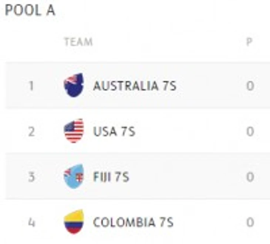This screenshot has height=244, width=270.
Task: Click the Australia 7s flag icon
Action: [74, 85]
